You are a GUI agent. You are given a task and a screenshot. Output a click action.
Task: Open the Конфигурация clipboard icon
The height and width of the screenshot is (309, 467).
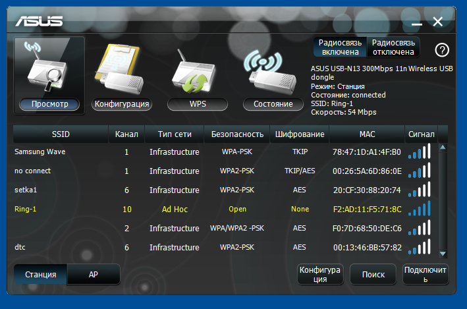click(x=119, y=69)
